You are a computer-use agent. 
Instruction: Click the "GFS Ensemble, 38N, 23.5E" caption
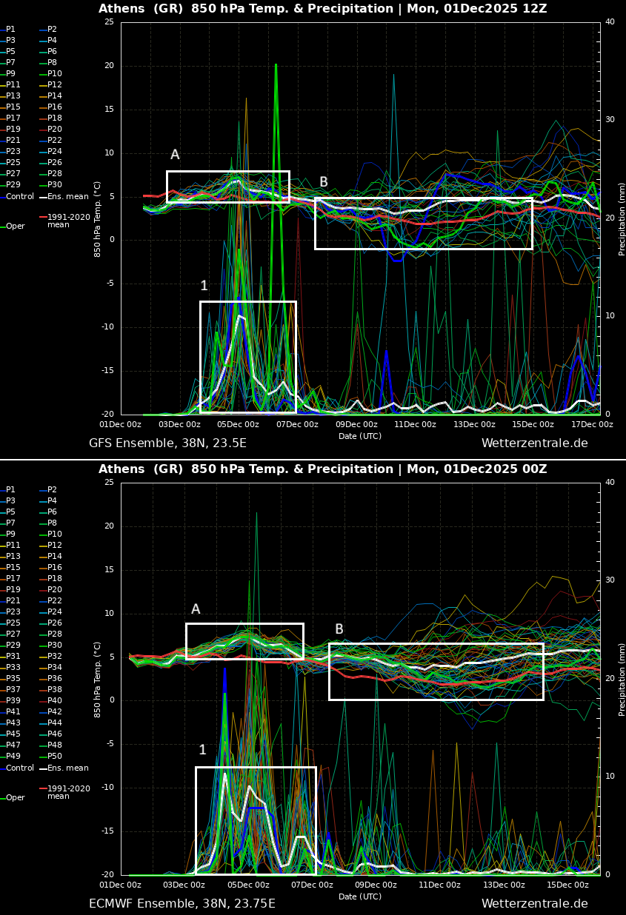pyautogui.click(x=167, y=443)
